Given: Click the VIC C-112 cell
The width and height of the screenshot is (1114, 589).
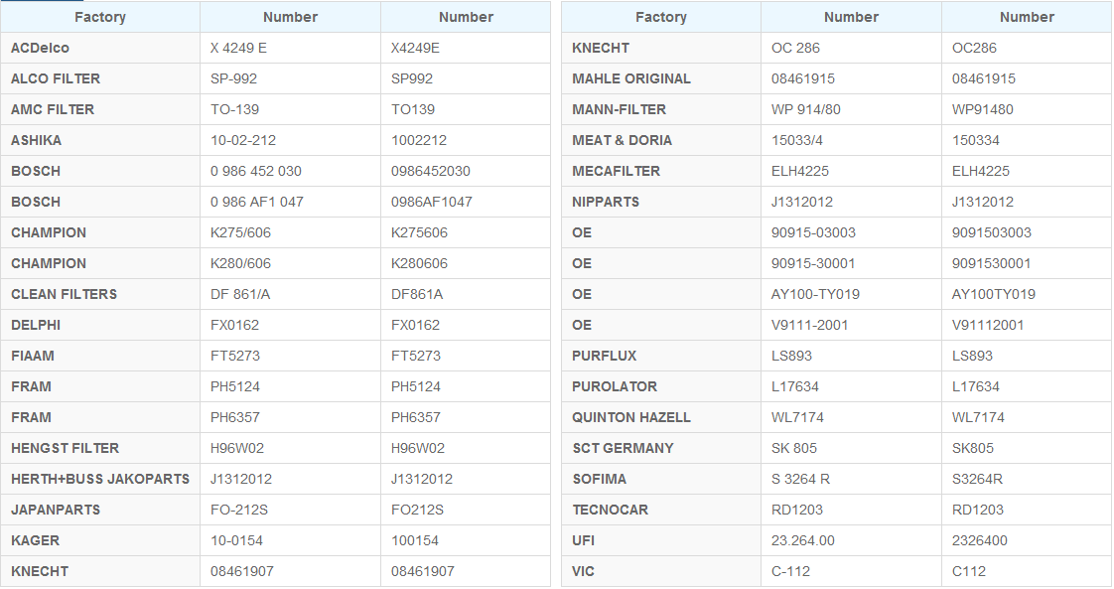Looking at the screenshot, I should click(851, 571).
